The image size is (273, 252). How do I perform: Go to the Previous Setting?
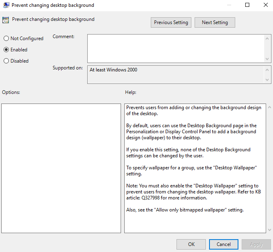tap(171, 22)
